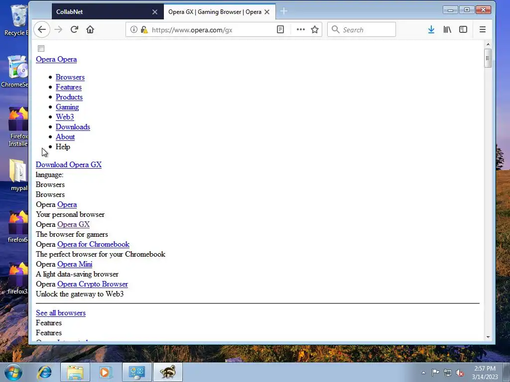Open network tray icon
The height and width of the screenshot is (382, 510).
coord(448,373)
